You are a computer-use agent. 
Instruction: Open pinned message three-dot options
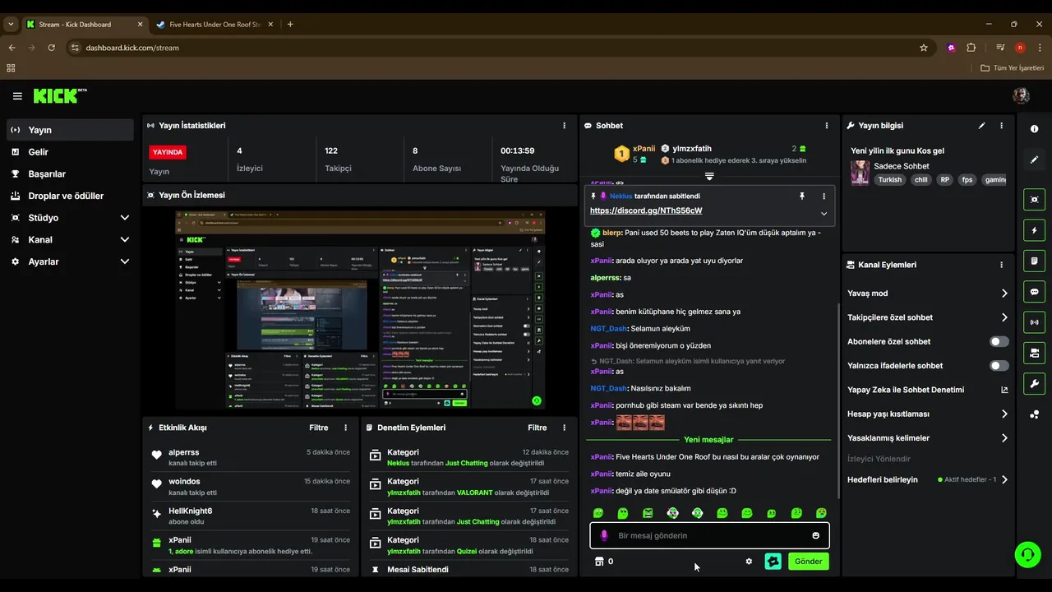click(824, 197)
